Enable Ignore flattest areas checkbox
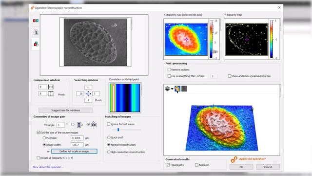312x176 pixels. tap(108, 124)
